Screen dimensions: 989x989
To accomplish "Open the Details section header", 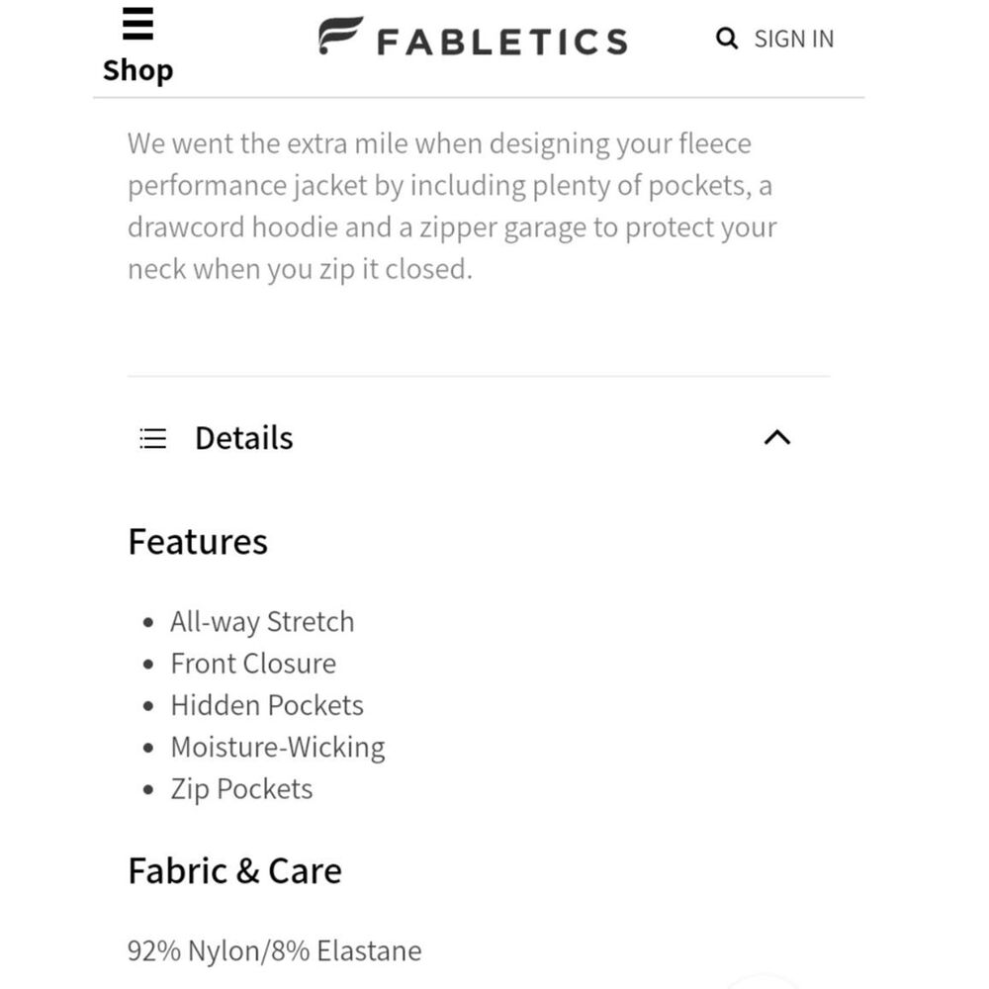I will [242, 438].
